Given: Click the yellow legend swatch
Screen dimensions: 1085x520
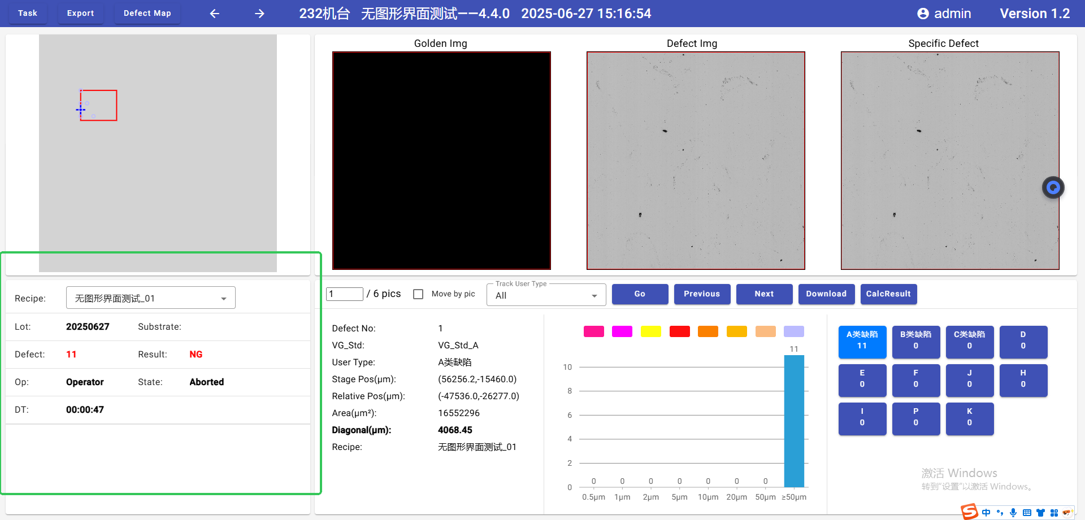Looking at the screenshot, I should coord(651,331).
